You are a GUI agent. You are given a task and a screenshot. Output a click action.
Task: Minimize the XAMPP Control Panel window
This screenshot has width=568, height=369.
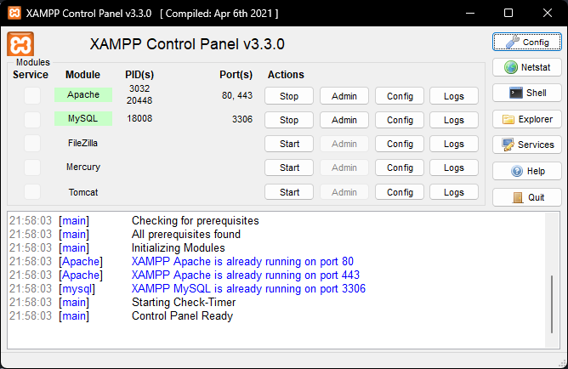(x=470, y=13)
